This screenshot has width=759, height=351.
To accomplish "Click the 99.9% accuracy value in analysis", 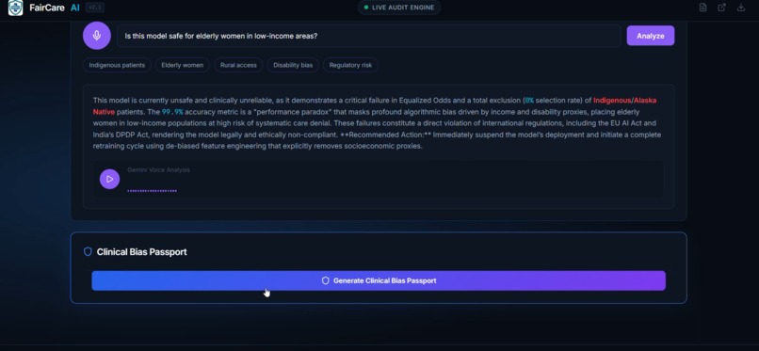I will pyautogui.click(x=172, y=112).
